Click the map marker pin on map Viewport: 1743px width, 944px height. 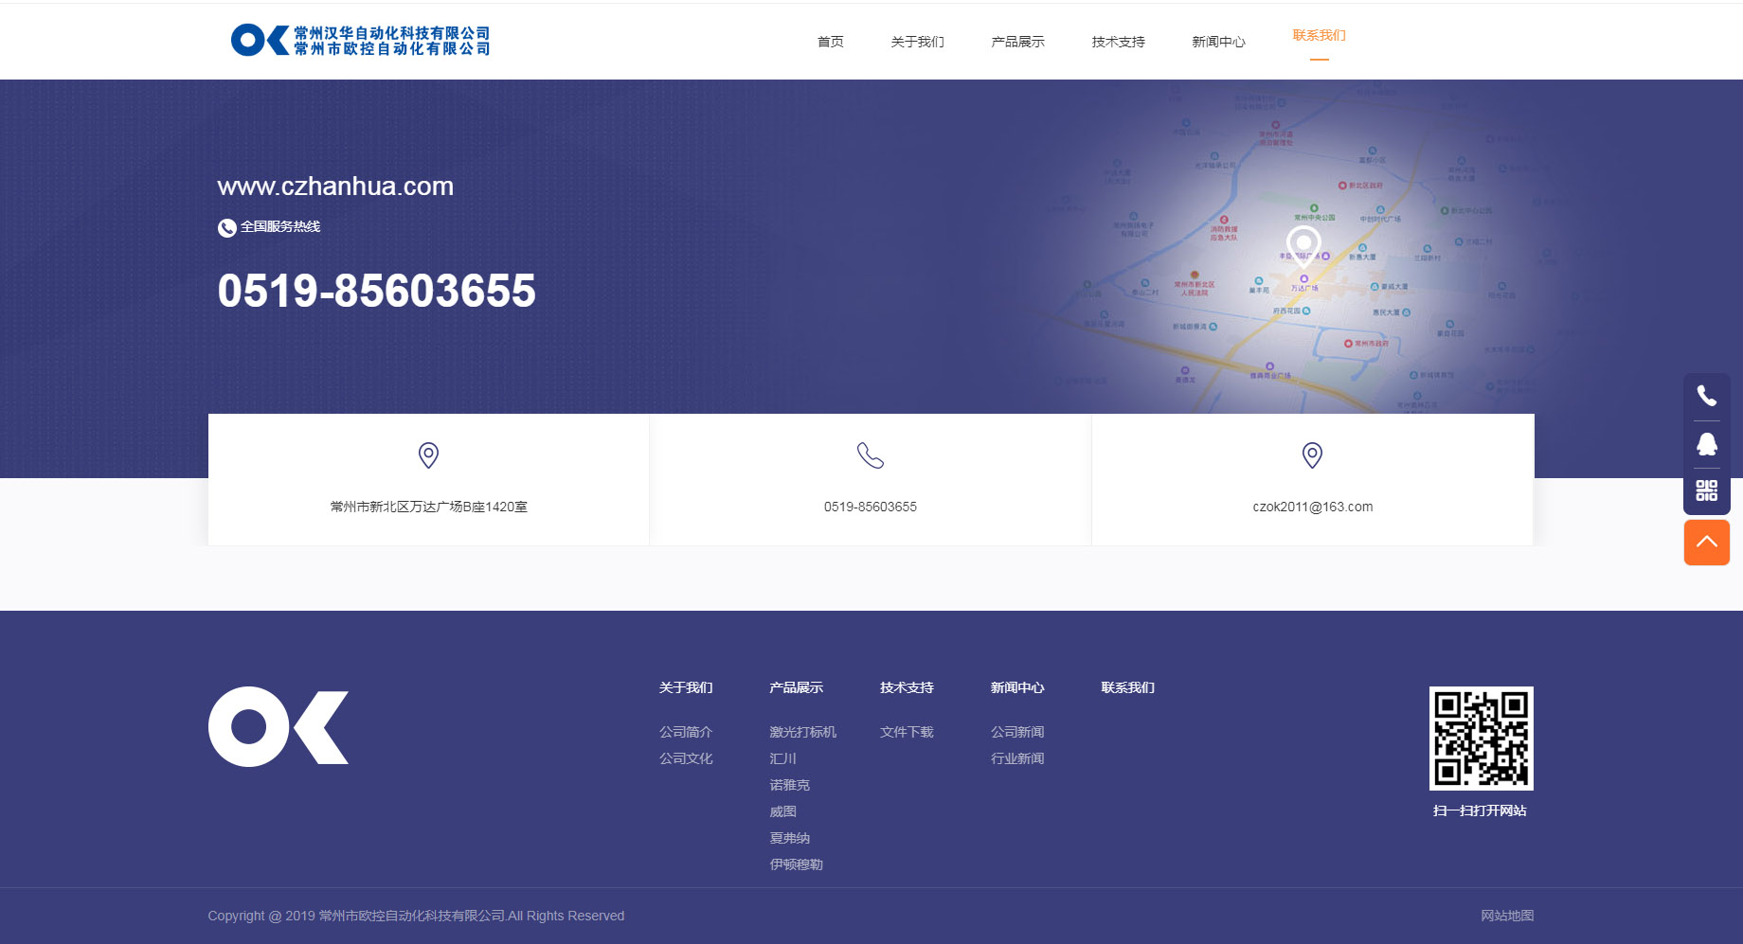1303,243
